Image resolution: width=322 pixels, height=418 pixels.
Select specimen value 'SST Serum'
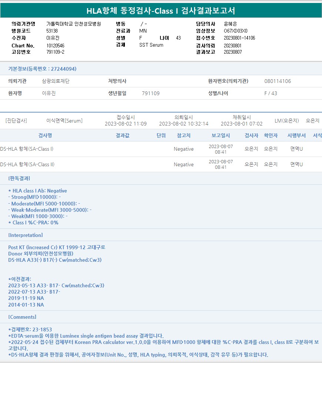(151, 45)
